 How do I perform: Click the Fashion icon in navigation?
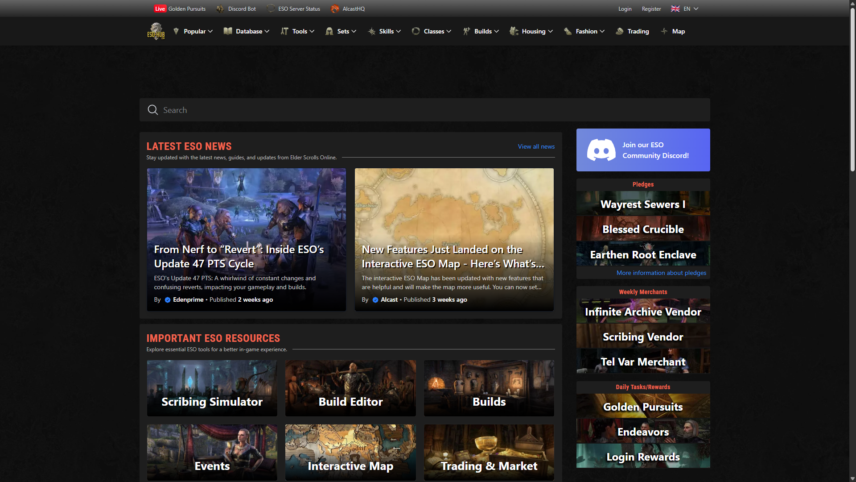coord(568,31)
